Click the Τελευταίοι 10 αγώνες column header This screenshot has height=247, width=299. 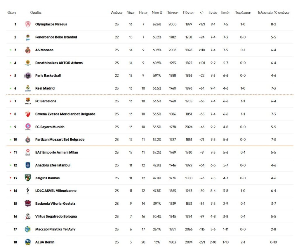[273, 13]
